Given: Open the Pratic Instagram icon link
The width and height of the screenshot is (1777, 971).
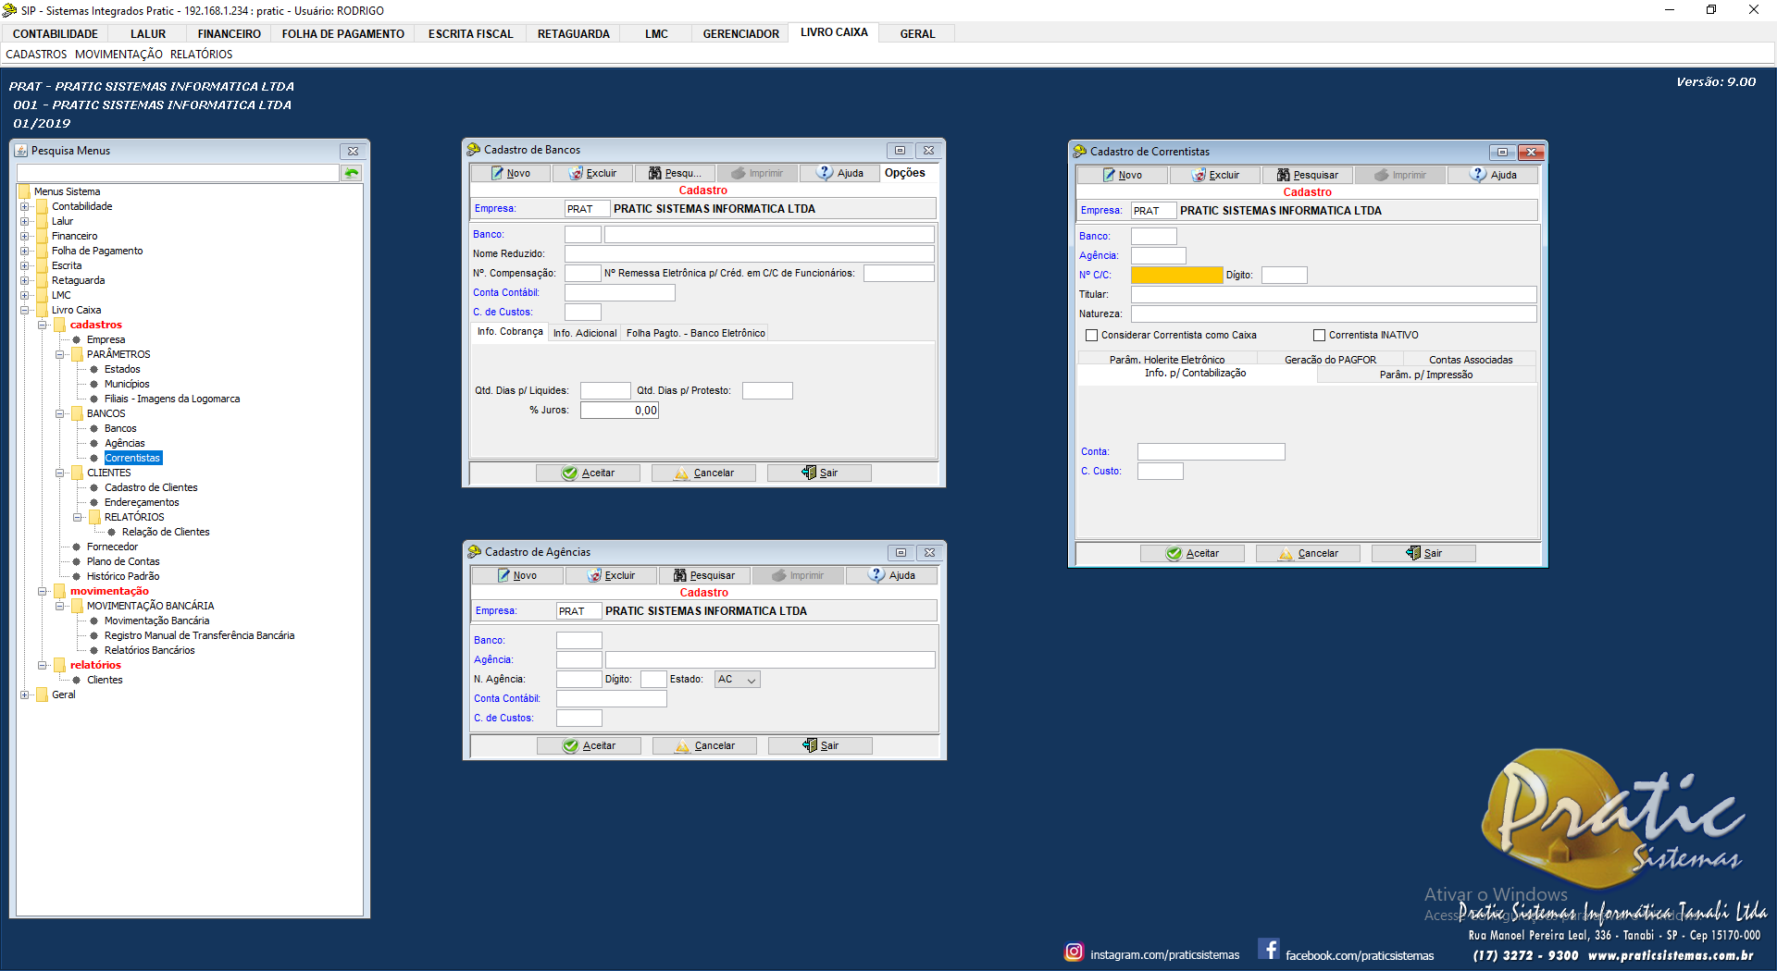Looking at the screenshot, I should pos(1074,952).
